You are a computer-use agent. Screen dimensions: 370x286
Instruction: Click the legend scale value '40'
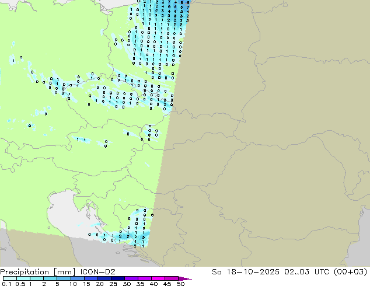pos(153,284)
